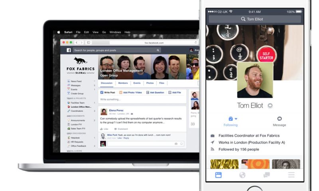The width and height of the screenshot is (319, 191).
Task: Click the Safari forward arrow
Action: click(81, 43)
